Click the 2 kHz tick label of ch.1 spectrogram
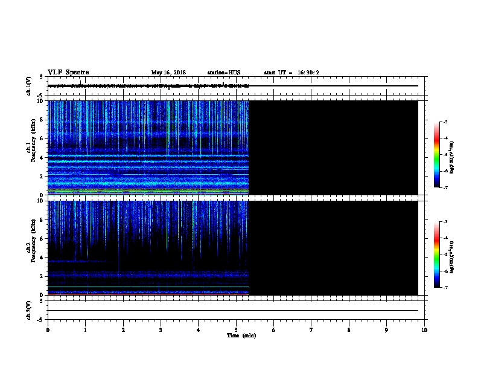Viewport: 478px width, 370px height. pos(42,176)
